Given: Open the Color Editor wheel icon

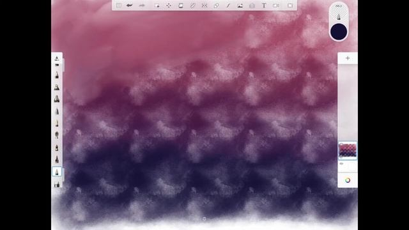Looking at the screenshot, I should pyautogui.click(x=348, y=180).
